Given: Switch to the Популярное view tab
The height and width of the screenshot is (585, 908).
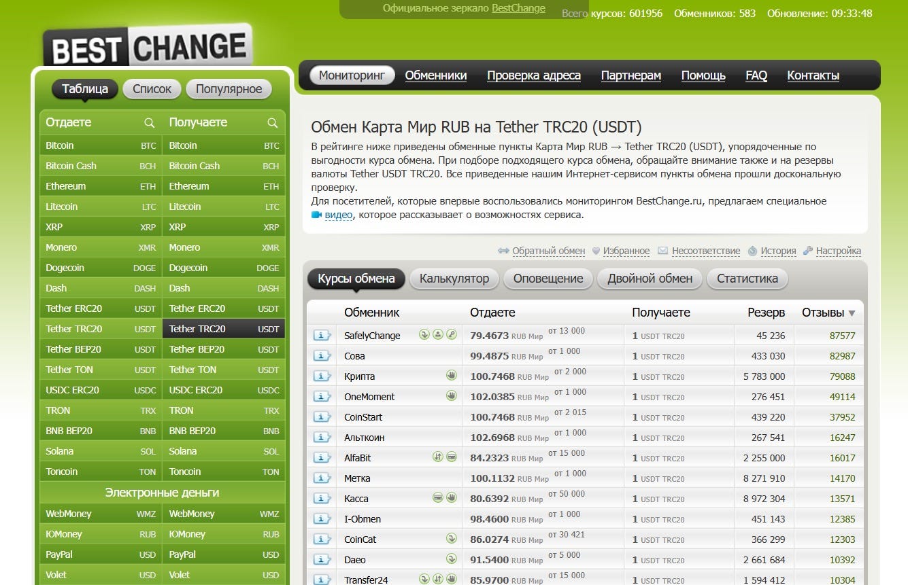Looking at the screenshot, I should pos(229,89).
